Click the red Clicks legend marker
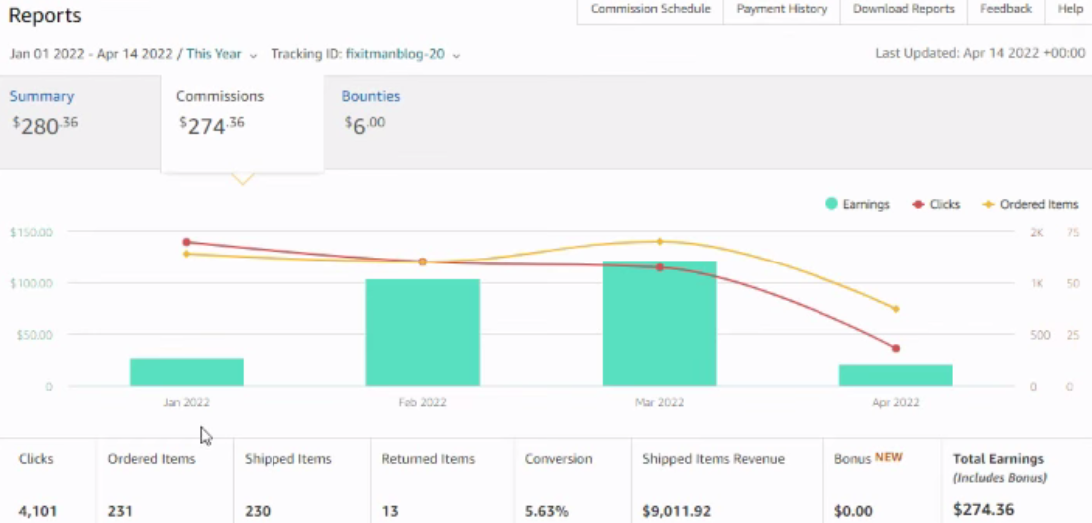Image resolution: width=1092 pixels, height=523 pixels. (x=918, y=204)
